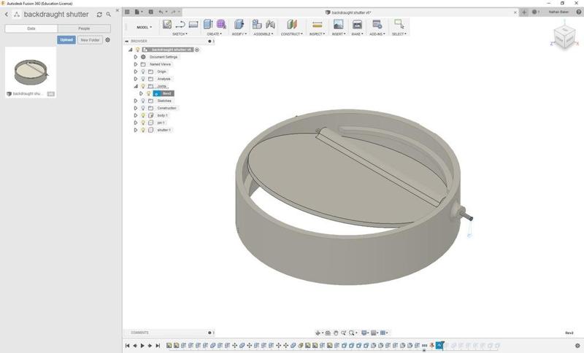The height and width of the screenshot is (353, 584).
Task: Click the Select tool icon in toolbar
Action: pyautogui.click(x=399, y=25)
